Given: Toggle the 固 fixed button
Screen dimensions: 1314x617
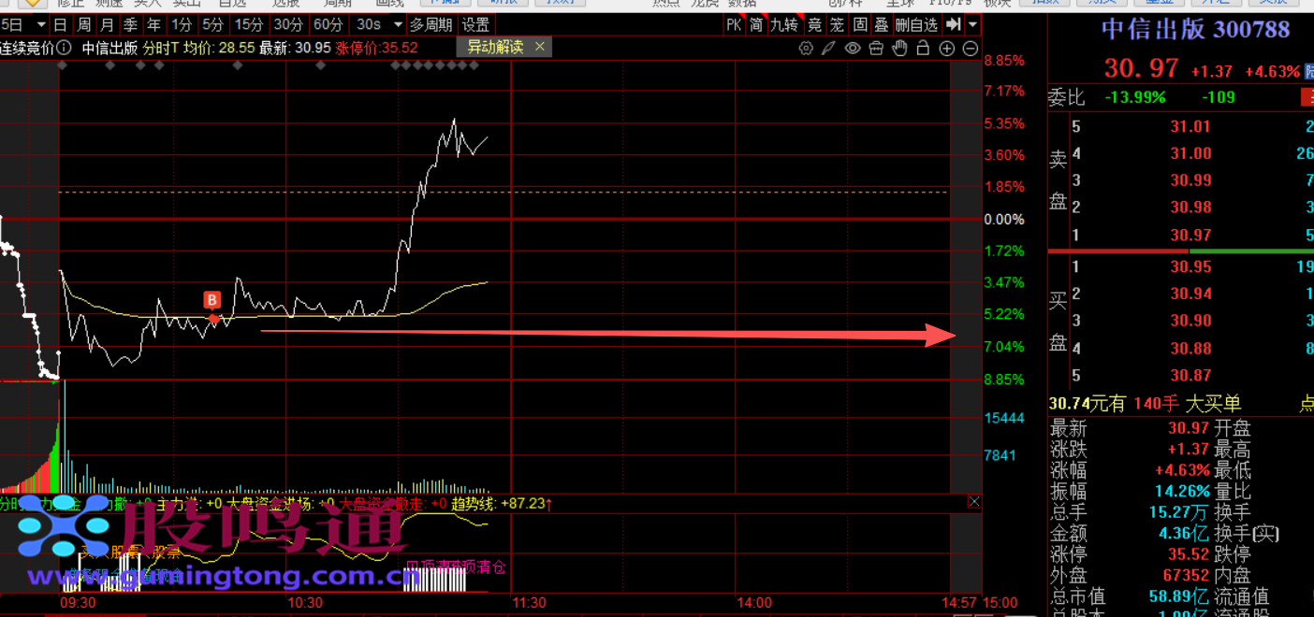Looking at the screenshot, I should click(x=860, y=24).
